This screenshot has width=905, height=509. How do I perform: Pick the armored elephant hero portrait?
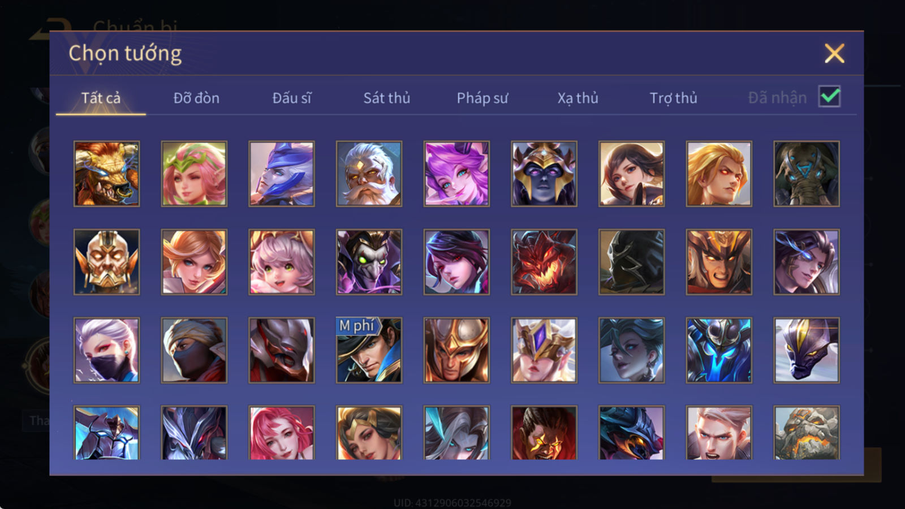pyautogui.click(x=807, y=174)
